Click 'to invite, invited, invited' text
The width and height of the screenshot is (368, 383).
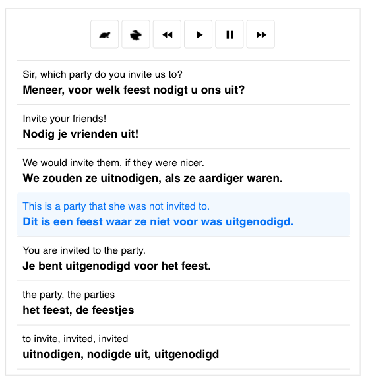pyautogui.click(x=75, y=339)
